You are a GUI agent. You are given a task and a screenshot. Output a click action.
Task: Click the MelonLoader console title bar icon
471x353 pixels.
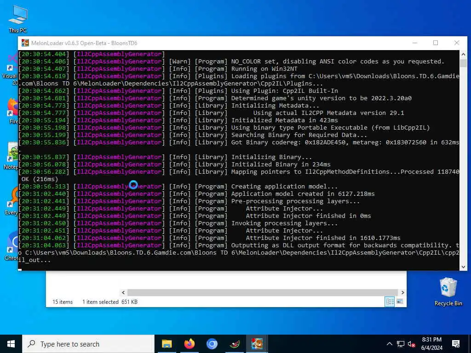coord(25,43)
